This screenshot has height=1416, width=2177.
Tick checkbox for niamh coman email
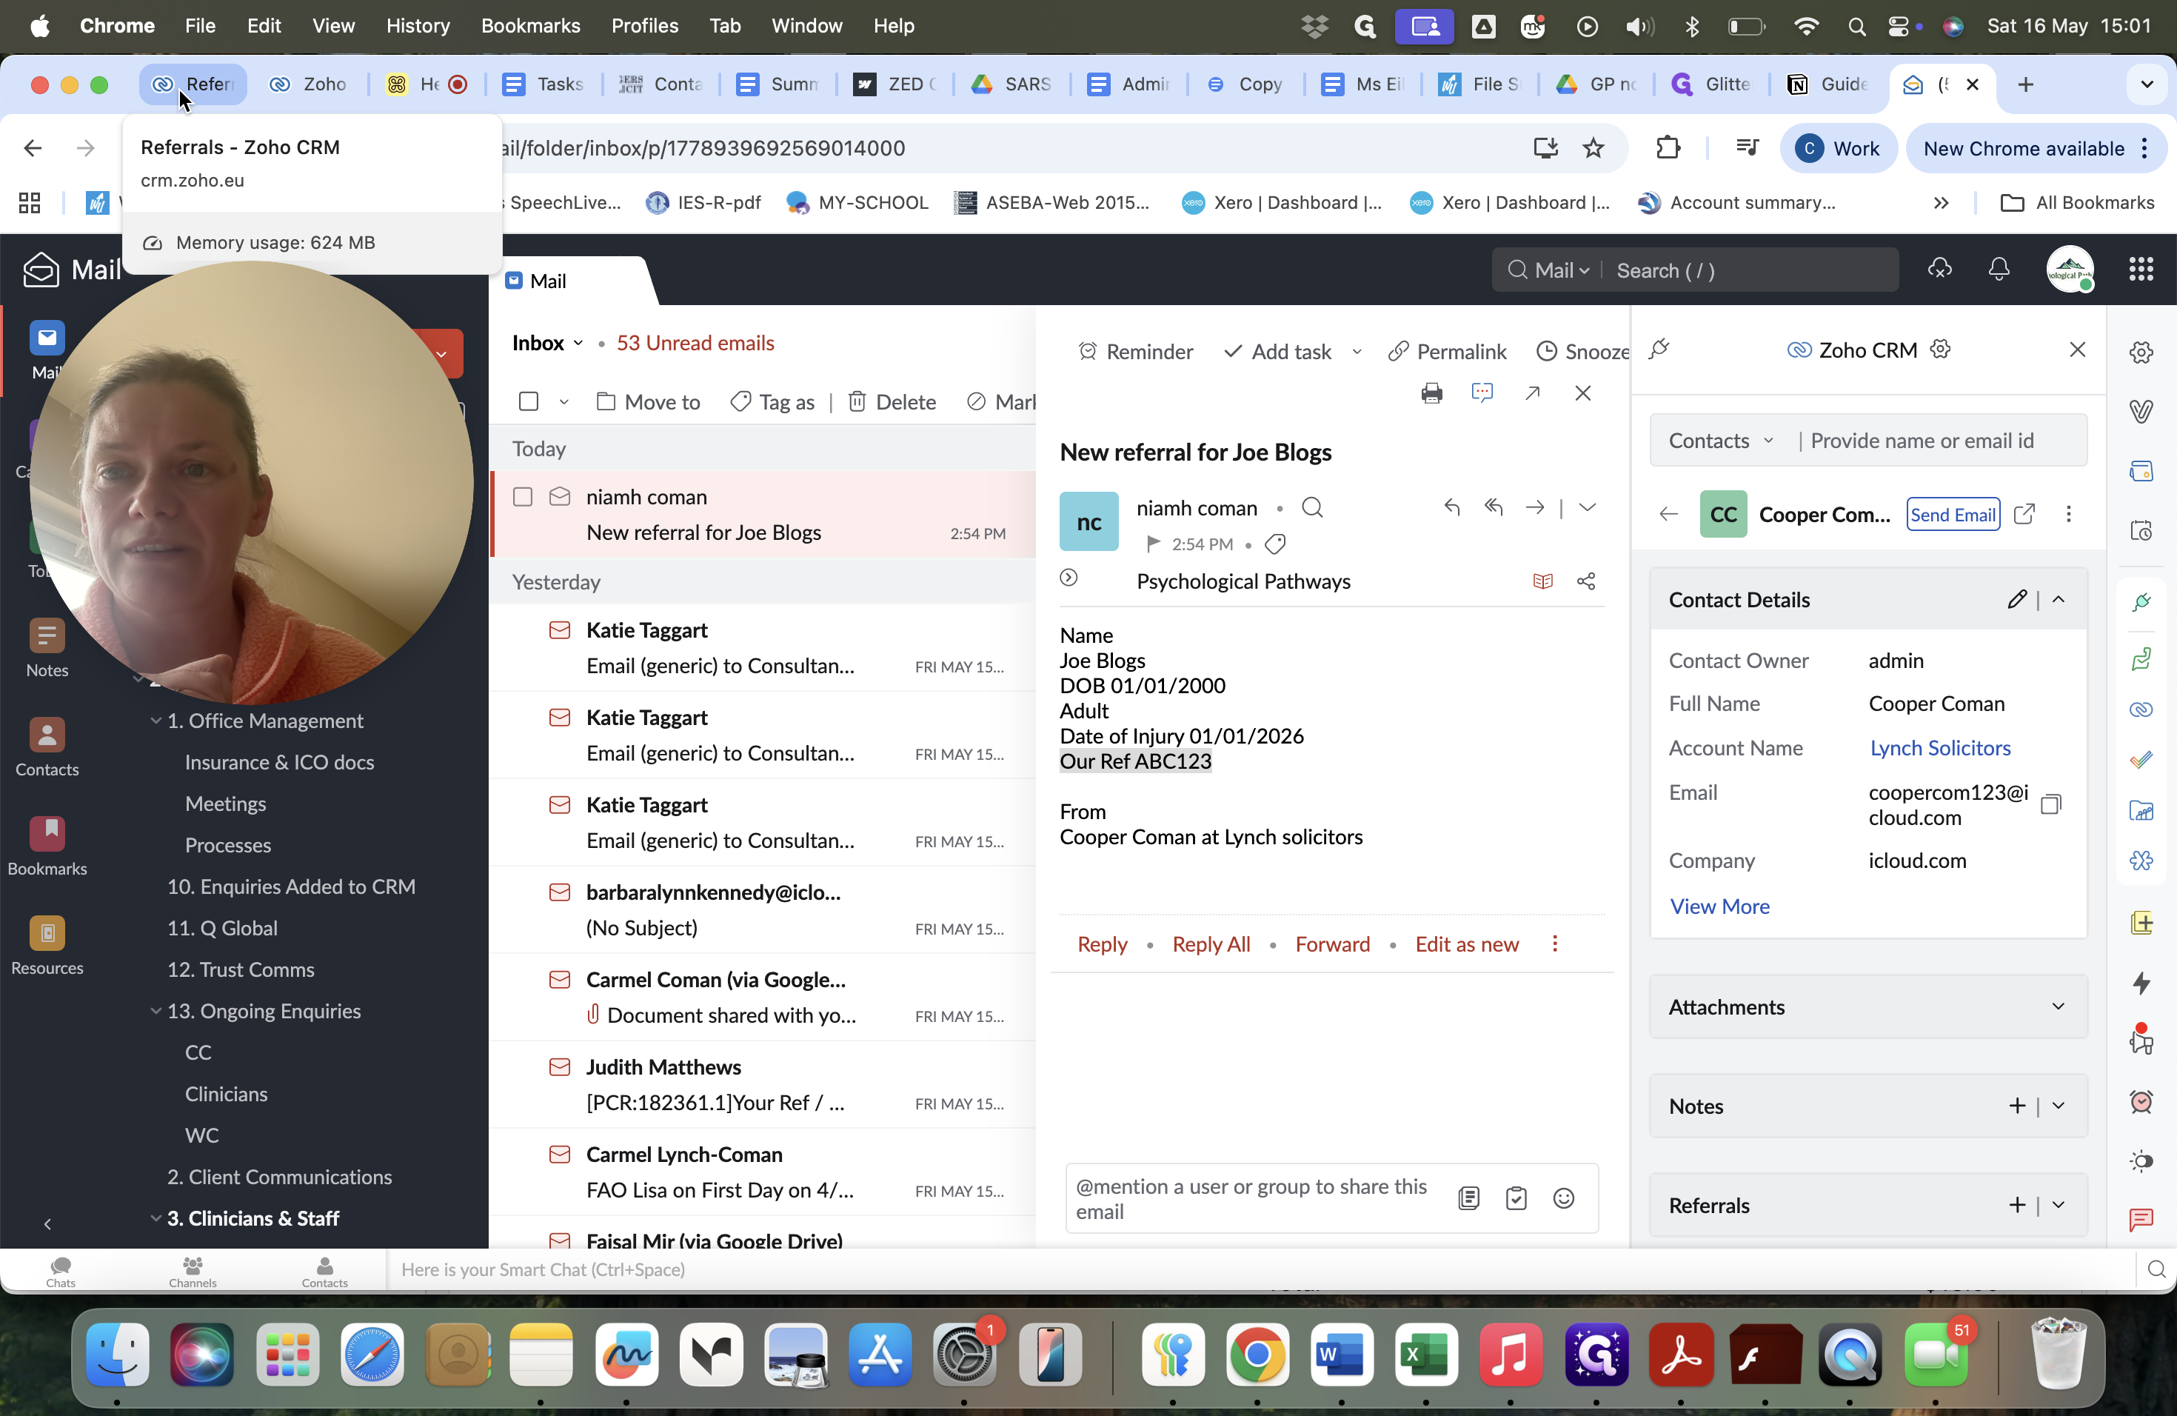[522, 497]
